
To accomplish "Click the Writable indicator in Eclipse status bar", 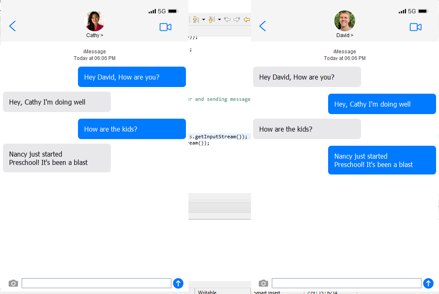I will (207, 292).
